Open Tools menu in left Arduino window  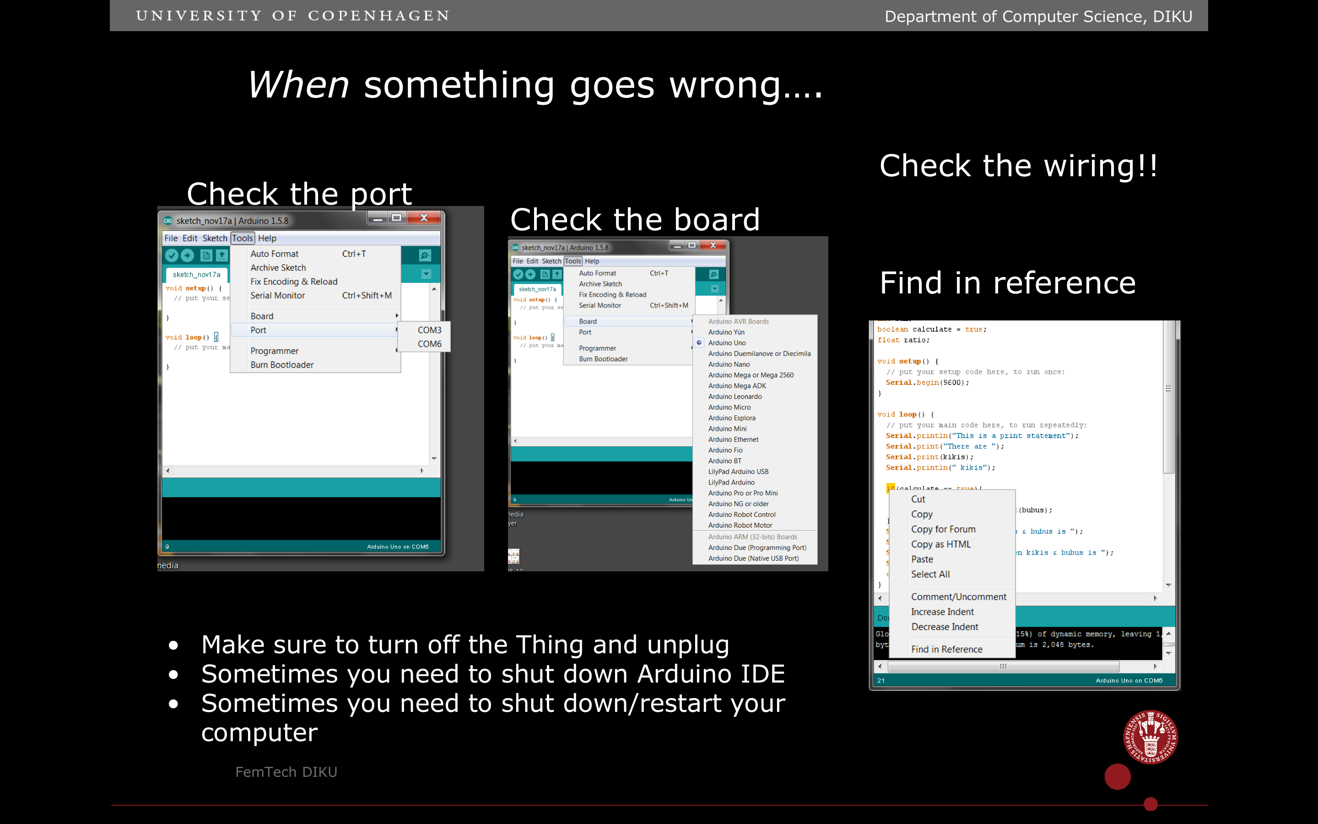point(243,238)
